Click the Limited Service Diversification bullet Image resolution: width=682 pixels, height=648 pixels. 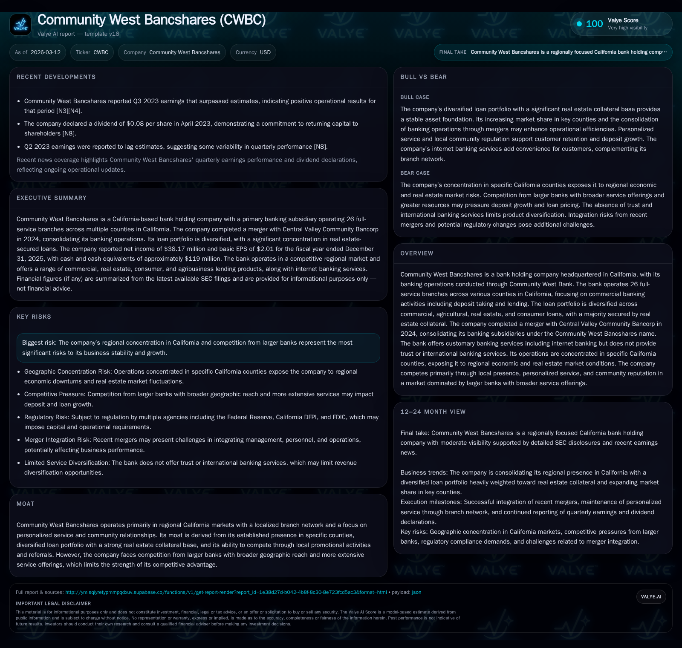(x=191, y=468)
